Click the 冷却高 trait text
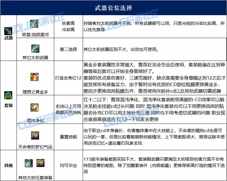 (x=68, y=30)
